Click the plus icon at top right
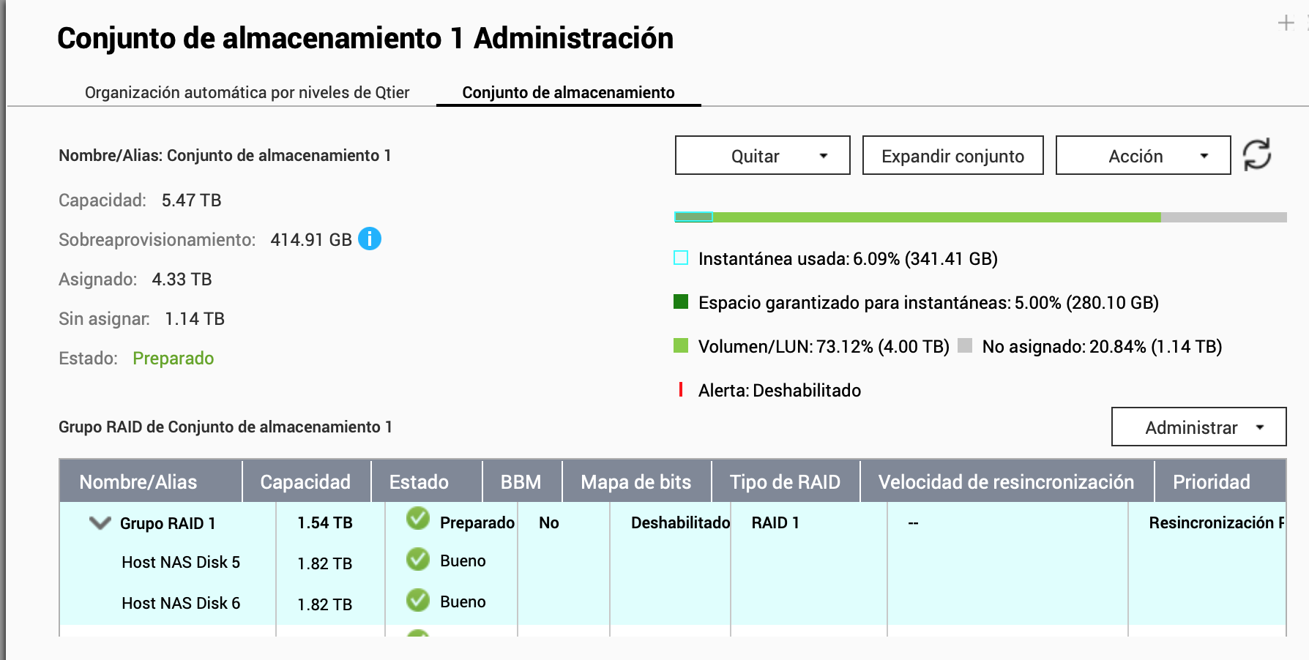The width and height of the screenshot is (1309, 660). tap(1286, 23)
